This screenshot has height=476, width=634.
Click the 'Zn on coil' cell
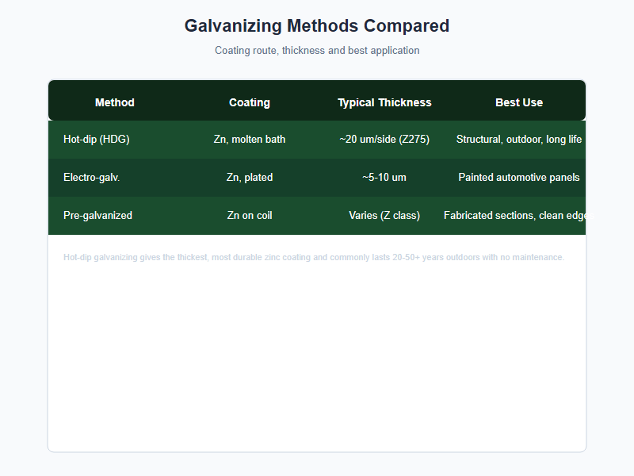coord(250,215)
